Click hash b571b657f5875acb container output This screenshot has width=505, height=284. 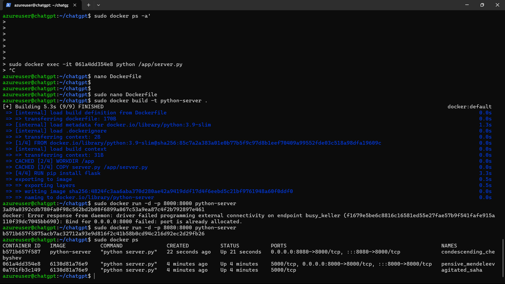click(x=104, y=234)
